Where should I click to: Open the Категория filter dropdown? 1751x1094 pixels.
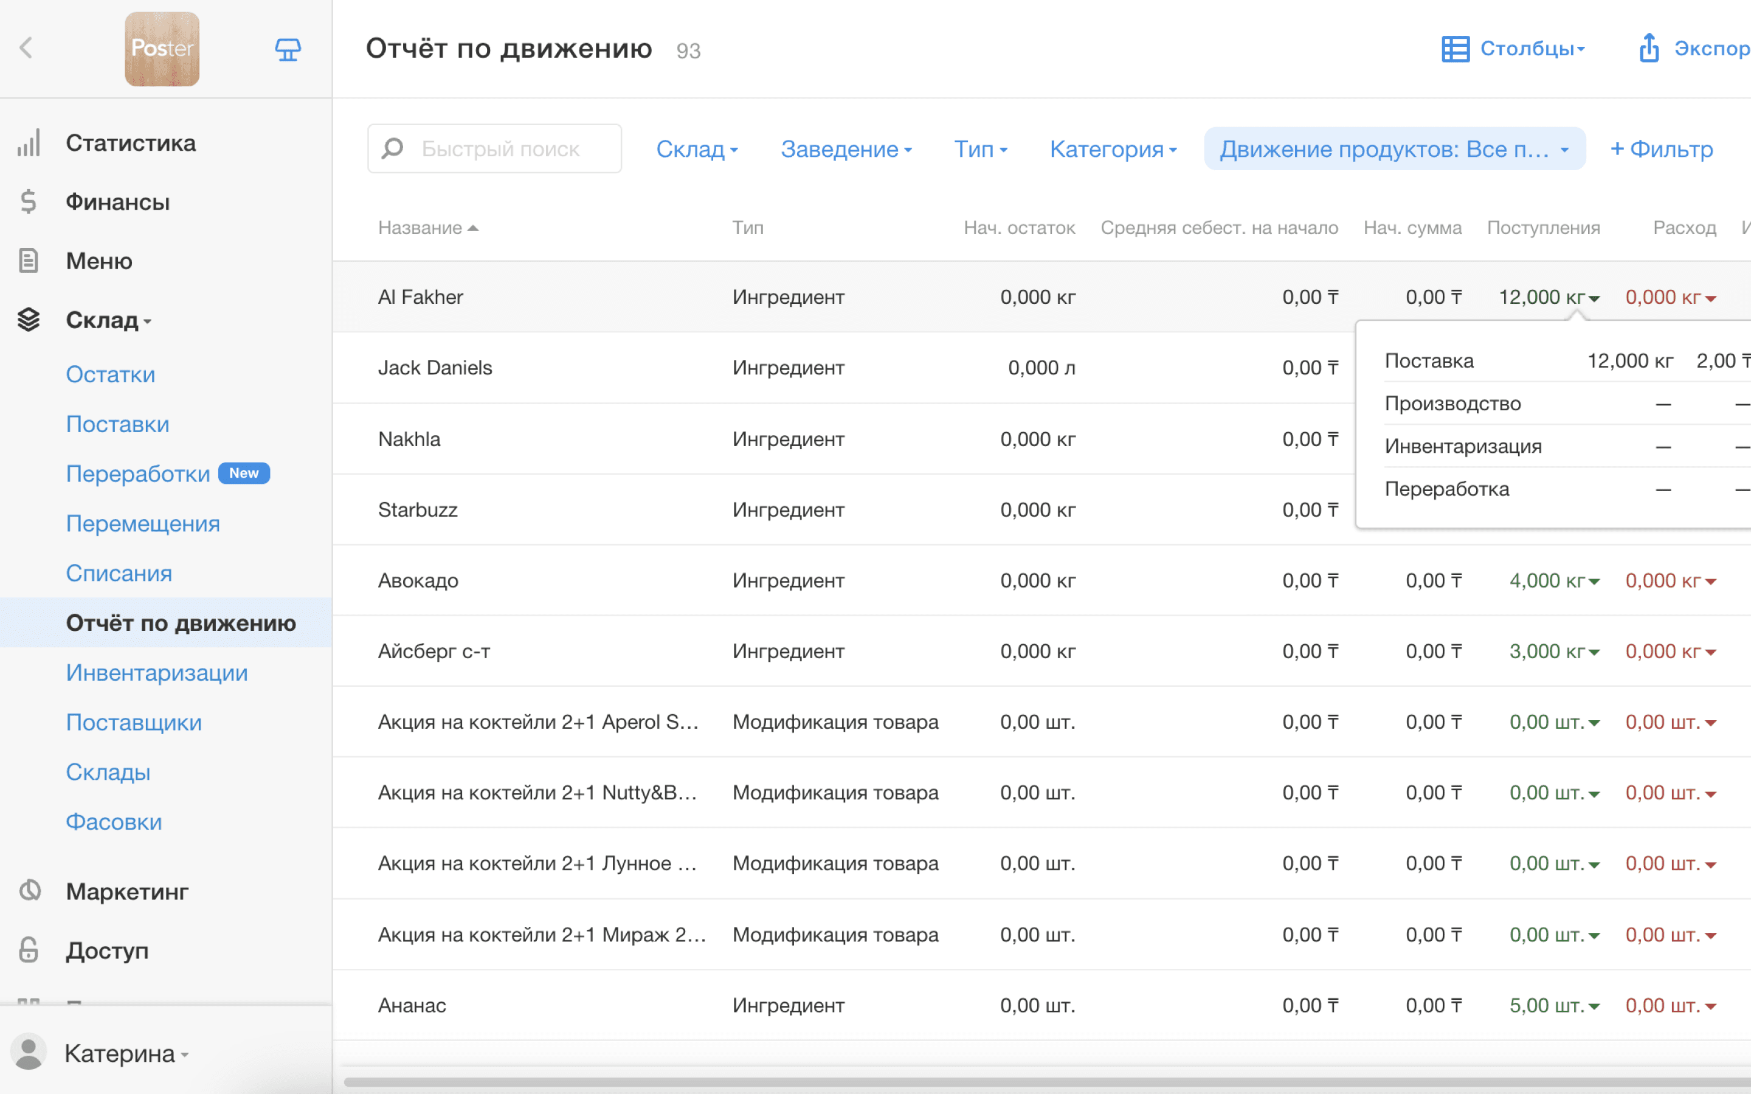point(1113,149)
